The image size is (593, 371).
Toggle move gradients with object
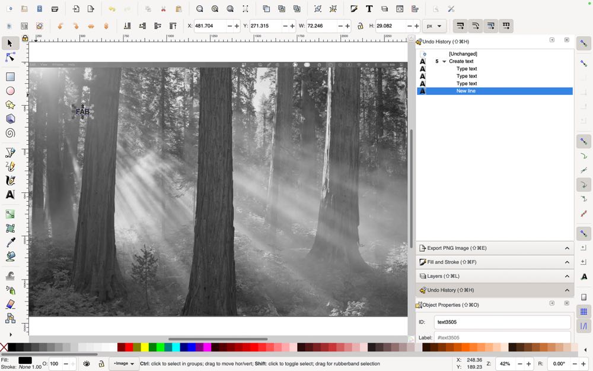[x=491, y=26]
